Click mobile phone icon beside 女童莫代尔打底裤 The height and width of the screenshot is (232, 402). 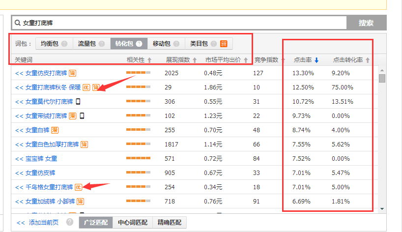pyautogui.click(x=78, y=102)
